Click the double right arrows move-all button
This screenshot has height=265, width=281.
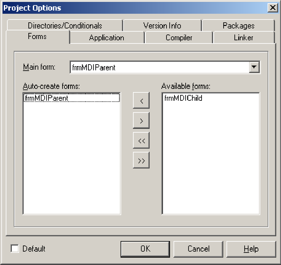point(141,160)
